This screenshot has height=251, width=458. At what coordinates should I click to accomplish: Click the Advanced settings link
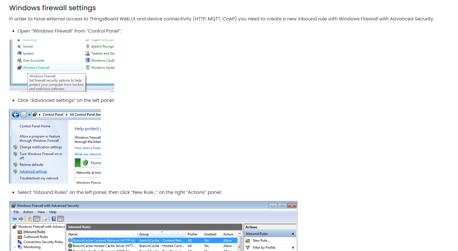(33, 171)
